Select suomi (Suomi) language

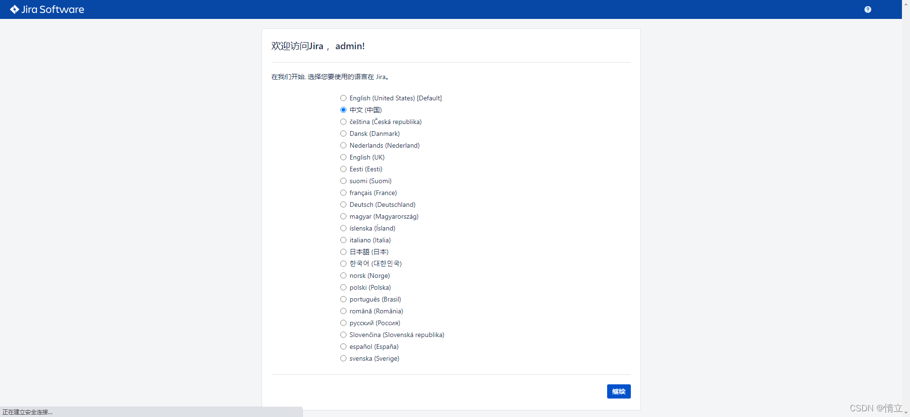click(343, 181)
